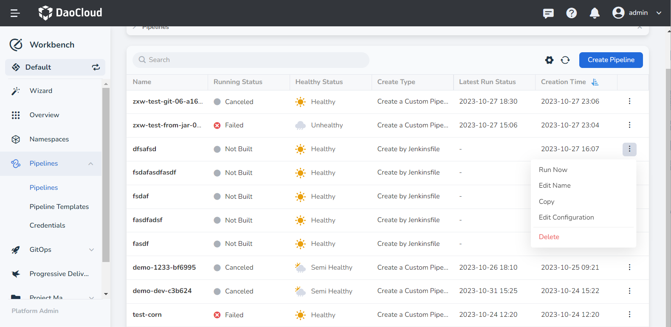Open Pipeline Templates in sidebar

59,207
